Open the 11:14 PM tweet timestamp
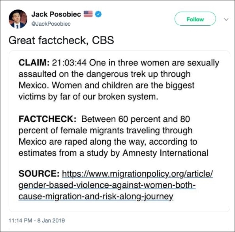The image size is (235, 232). coord(21,221)
